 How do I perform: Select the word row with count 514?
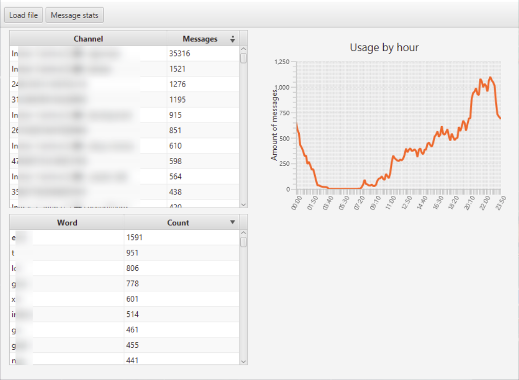pyautogui.click(x=124, y=314)
